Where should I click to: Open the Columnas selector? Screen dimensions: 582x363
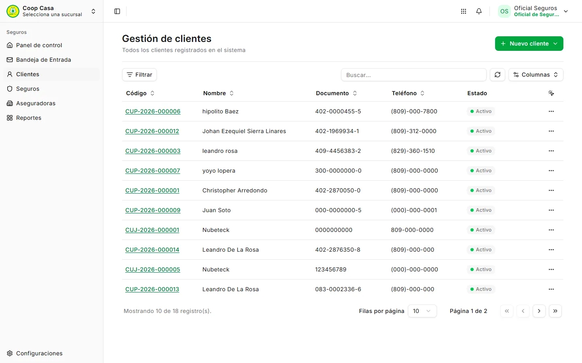(536, 75)
